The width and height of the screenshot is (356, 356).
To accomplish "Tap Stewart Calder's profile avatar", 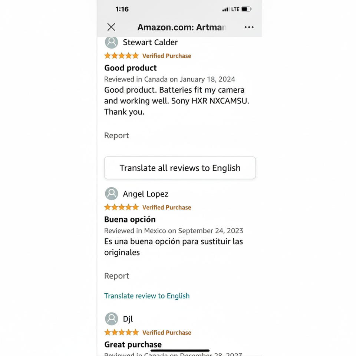I will (x=111, y=42).
